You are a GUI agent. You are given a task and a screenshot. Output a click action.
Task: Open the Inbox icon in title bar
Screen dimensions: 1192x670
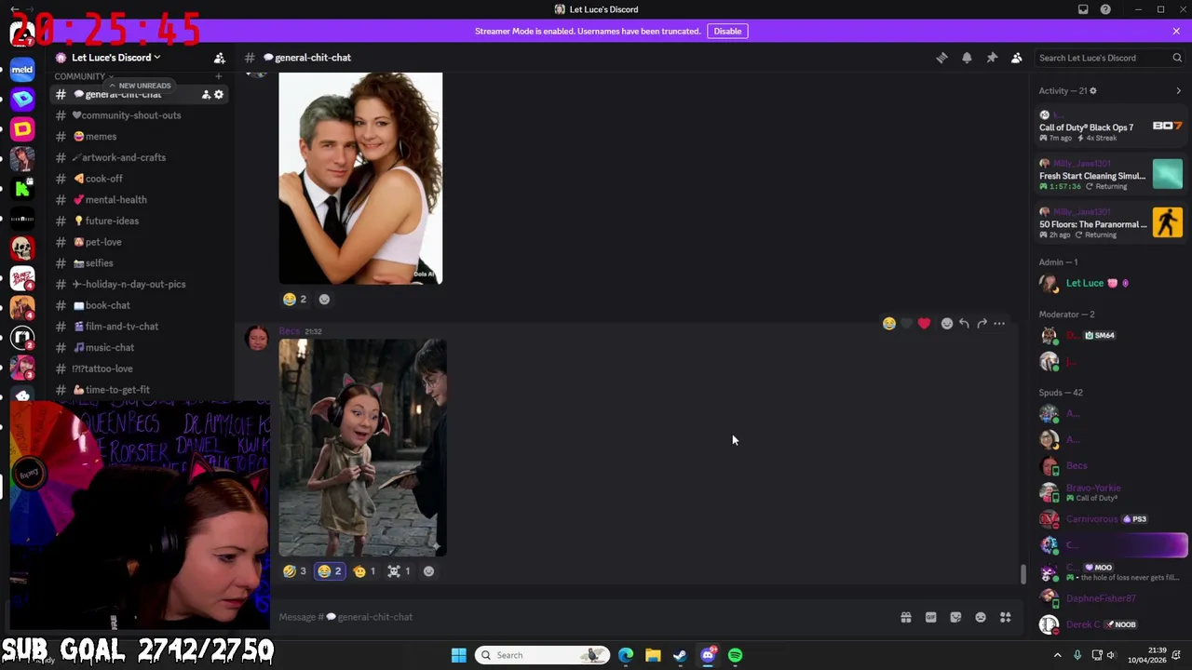point(1083,9)
